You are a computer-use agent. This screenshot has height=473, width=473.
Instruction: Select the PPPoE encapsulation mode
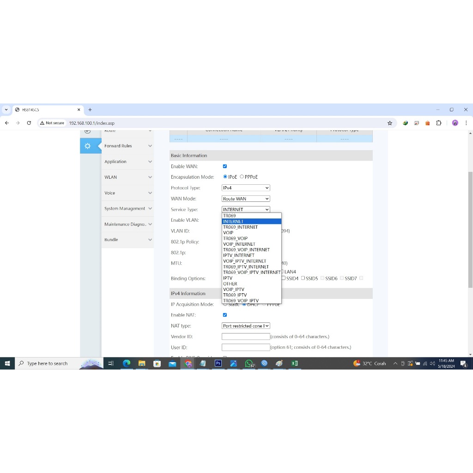(242, 177)
